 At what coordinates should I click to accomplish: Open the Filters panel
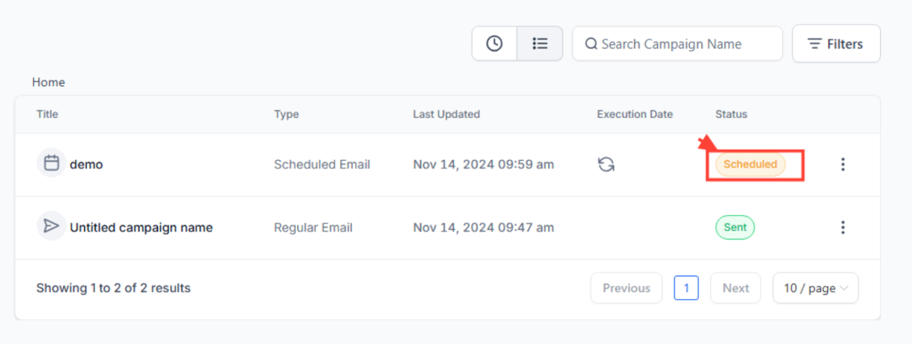[836, 44]
